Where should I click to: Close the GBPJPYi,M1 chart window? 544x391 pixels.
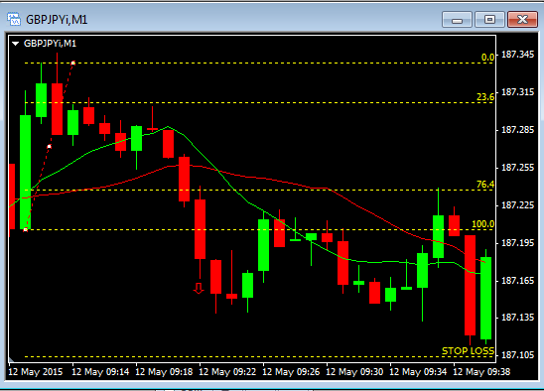[522, 20]
